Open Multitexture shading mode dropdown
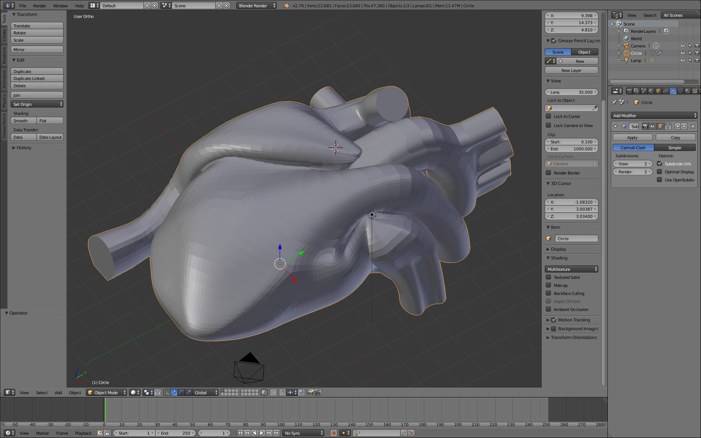This screenshot has height=438, width=701. (571, 269)
